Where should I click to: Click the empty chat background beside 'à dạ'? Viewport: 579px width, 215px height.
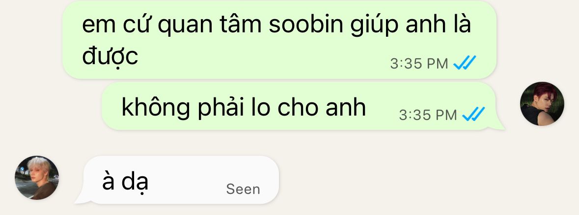[x=406, y=180]
